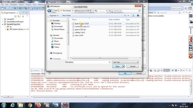
Task: Click selenium-java-3.141.59 in the address path
Action: [83, 11]
